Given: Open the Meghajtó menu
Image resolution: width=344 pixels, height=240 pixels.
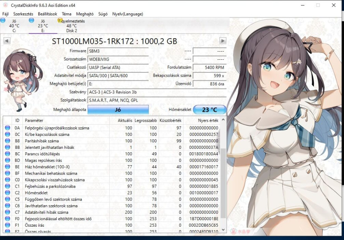Looking at the screenshot, I should pyautogui.click(x=85, y=14).
